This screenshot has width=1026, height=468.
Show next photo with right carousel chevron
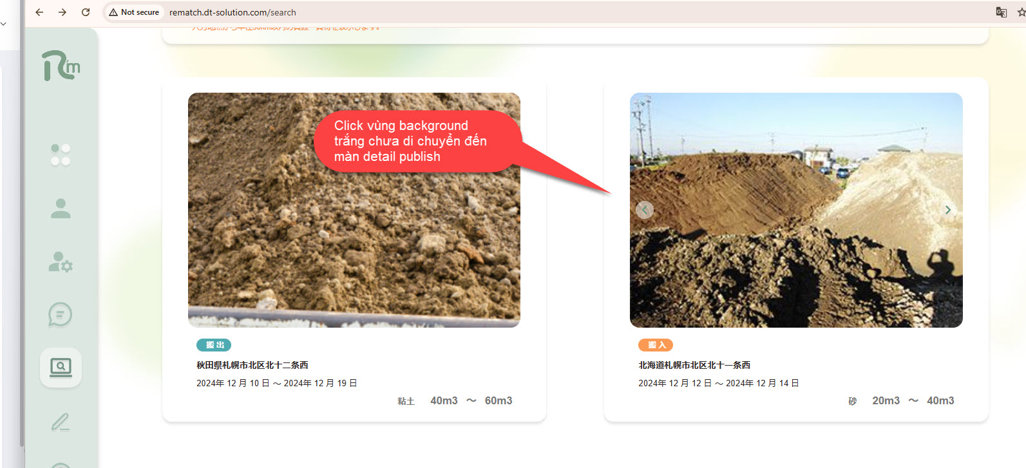click(947, 210)
